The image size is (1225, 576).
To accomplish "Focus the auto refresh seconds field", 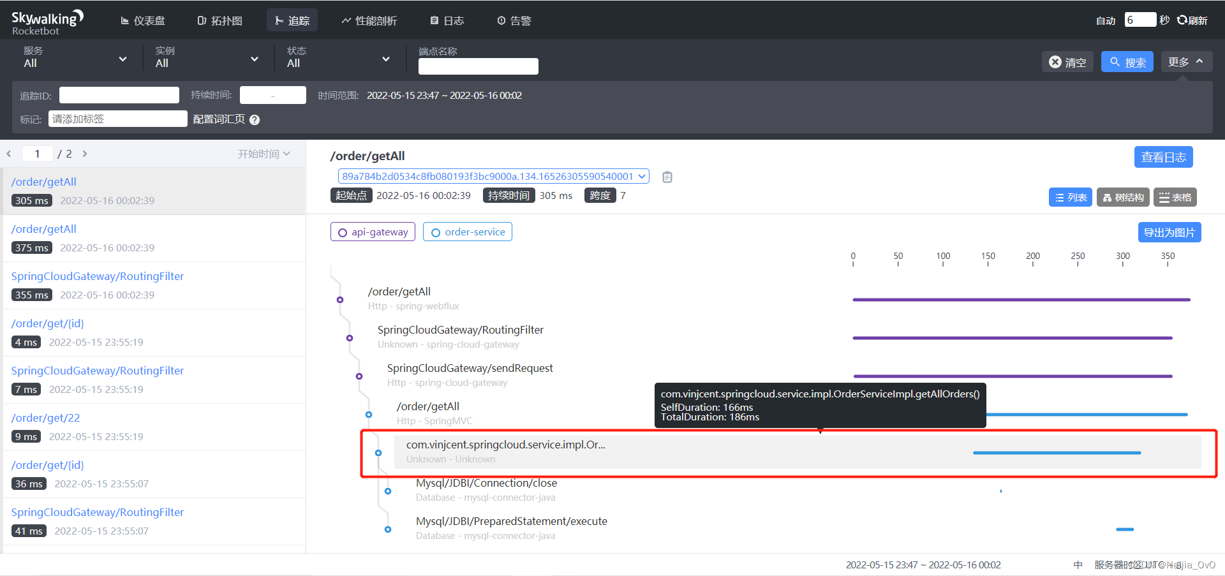I will coord(1140,20).
